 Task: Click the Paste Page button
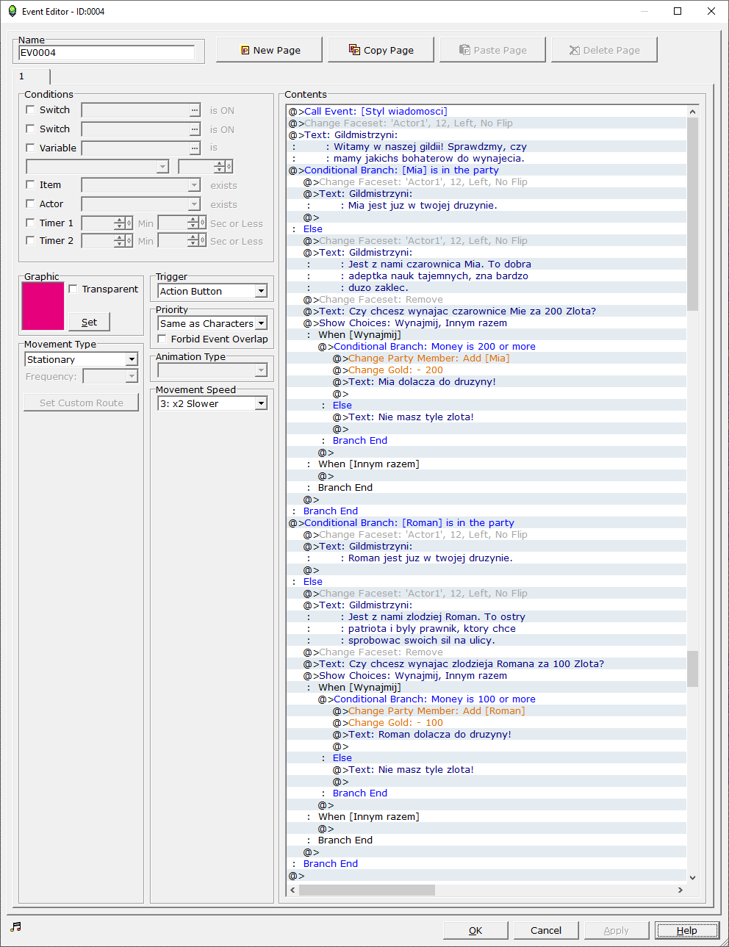coord(492,50)
